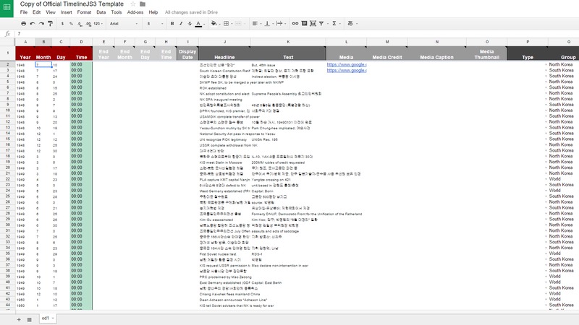Open the cell borders tool
Viewport: 579px width, 325px height.
pos(227,24)
